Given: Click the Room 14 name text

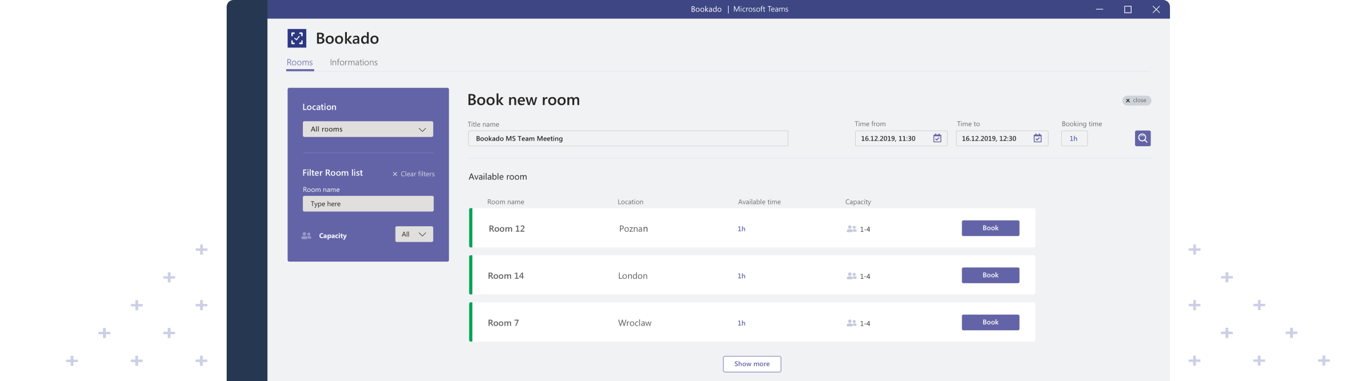Looking at the screenshot, I should tap(505, 276).
